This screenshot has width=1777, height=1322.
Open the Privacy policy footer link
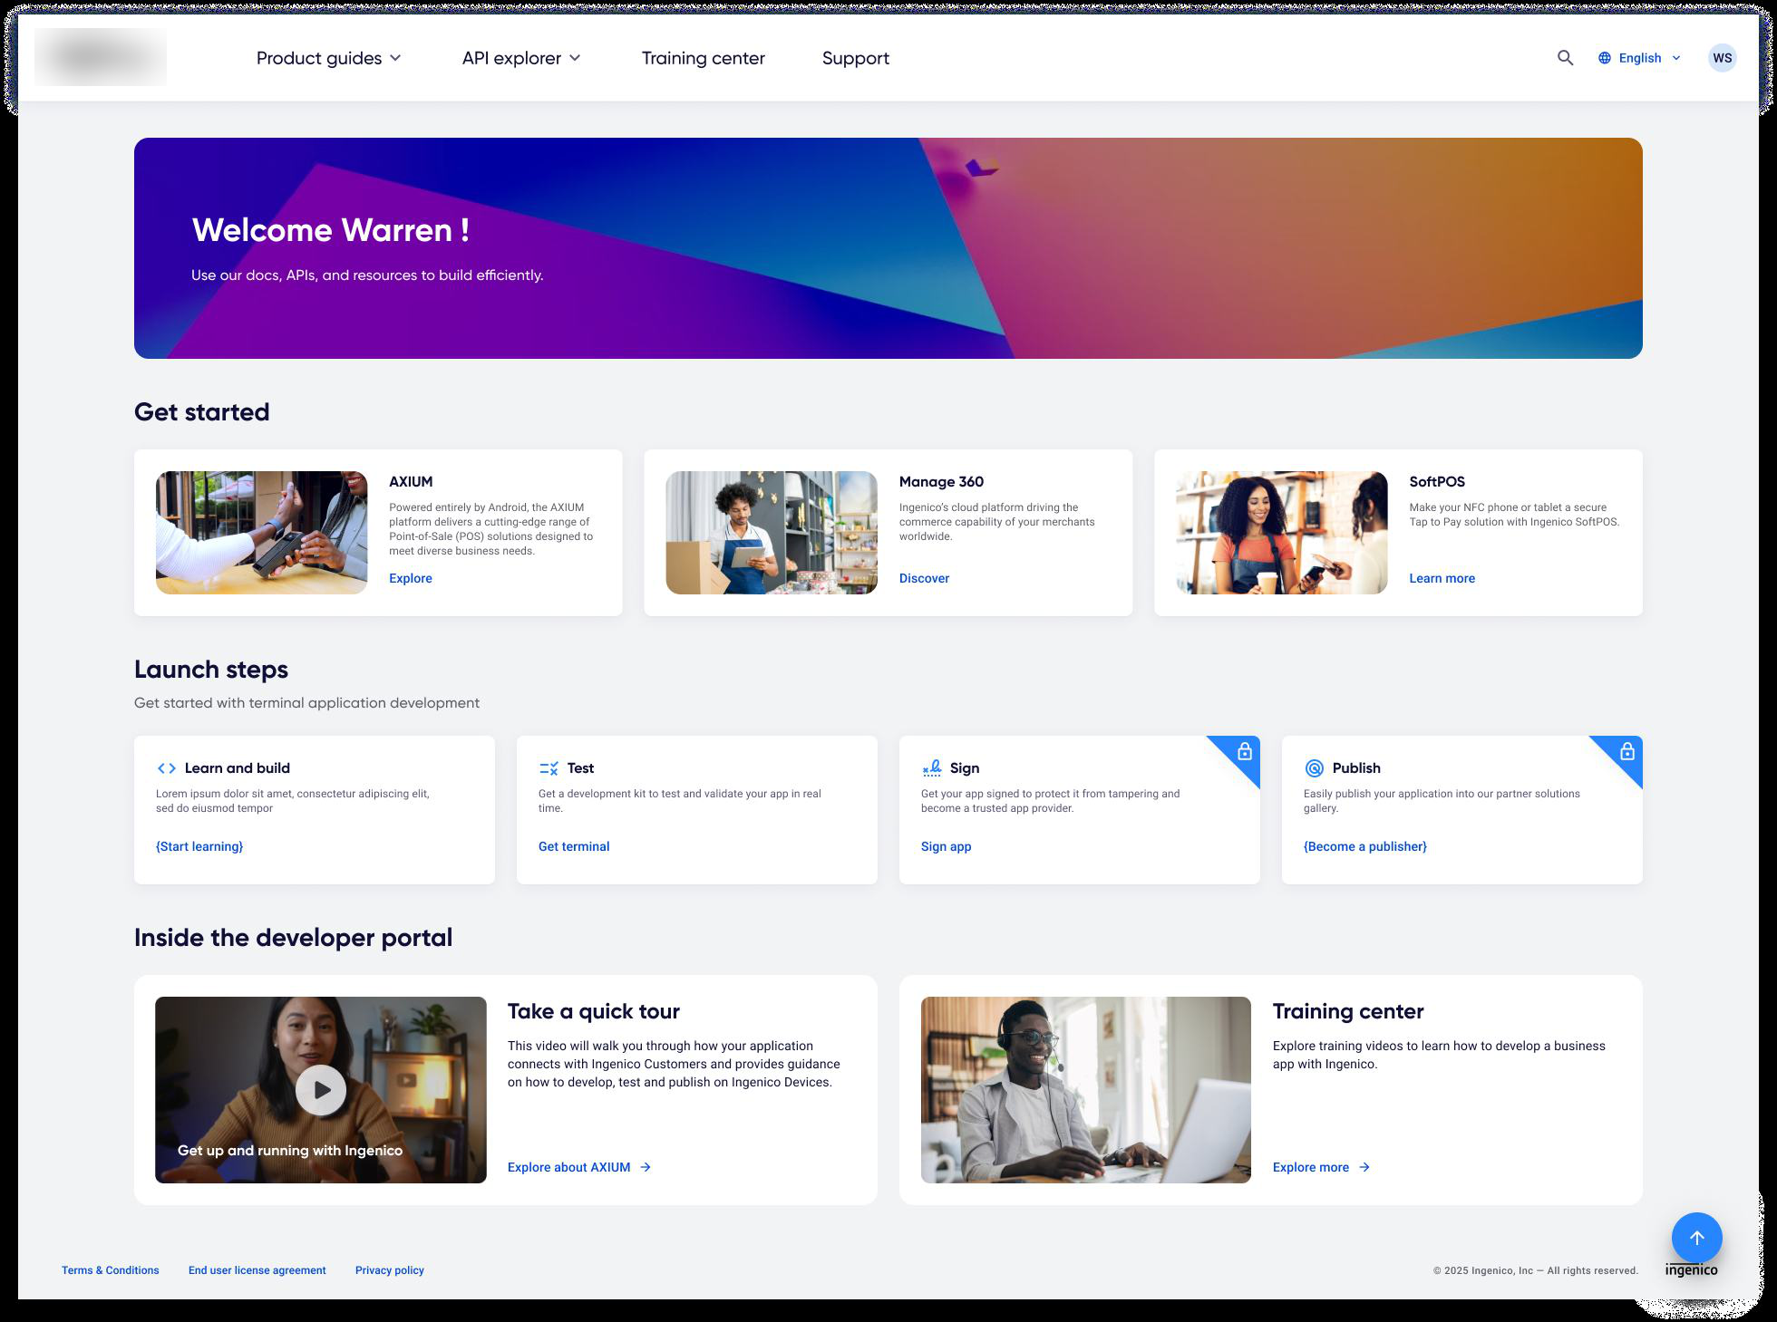[390, 1270]
